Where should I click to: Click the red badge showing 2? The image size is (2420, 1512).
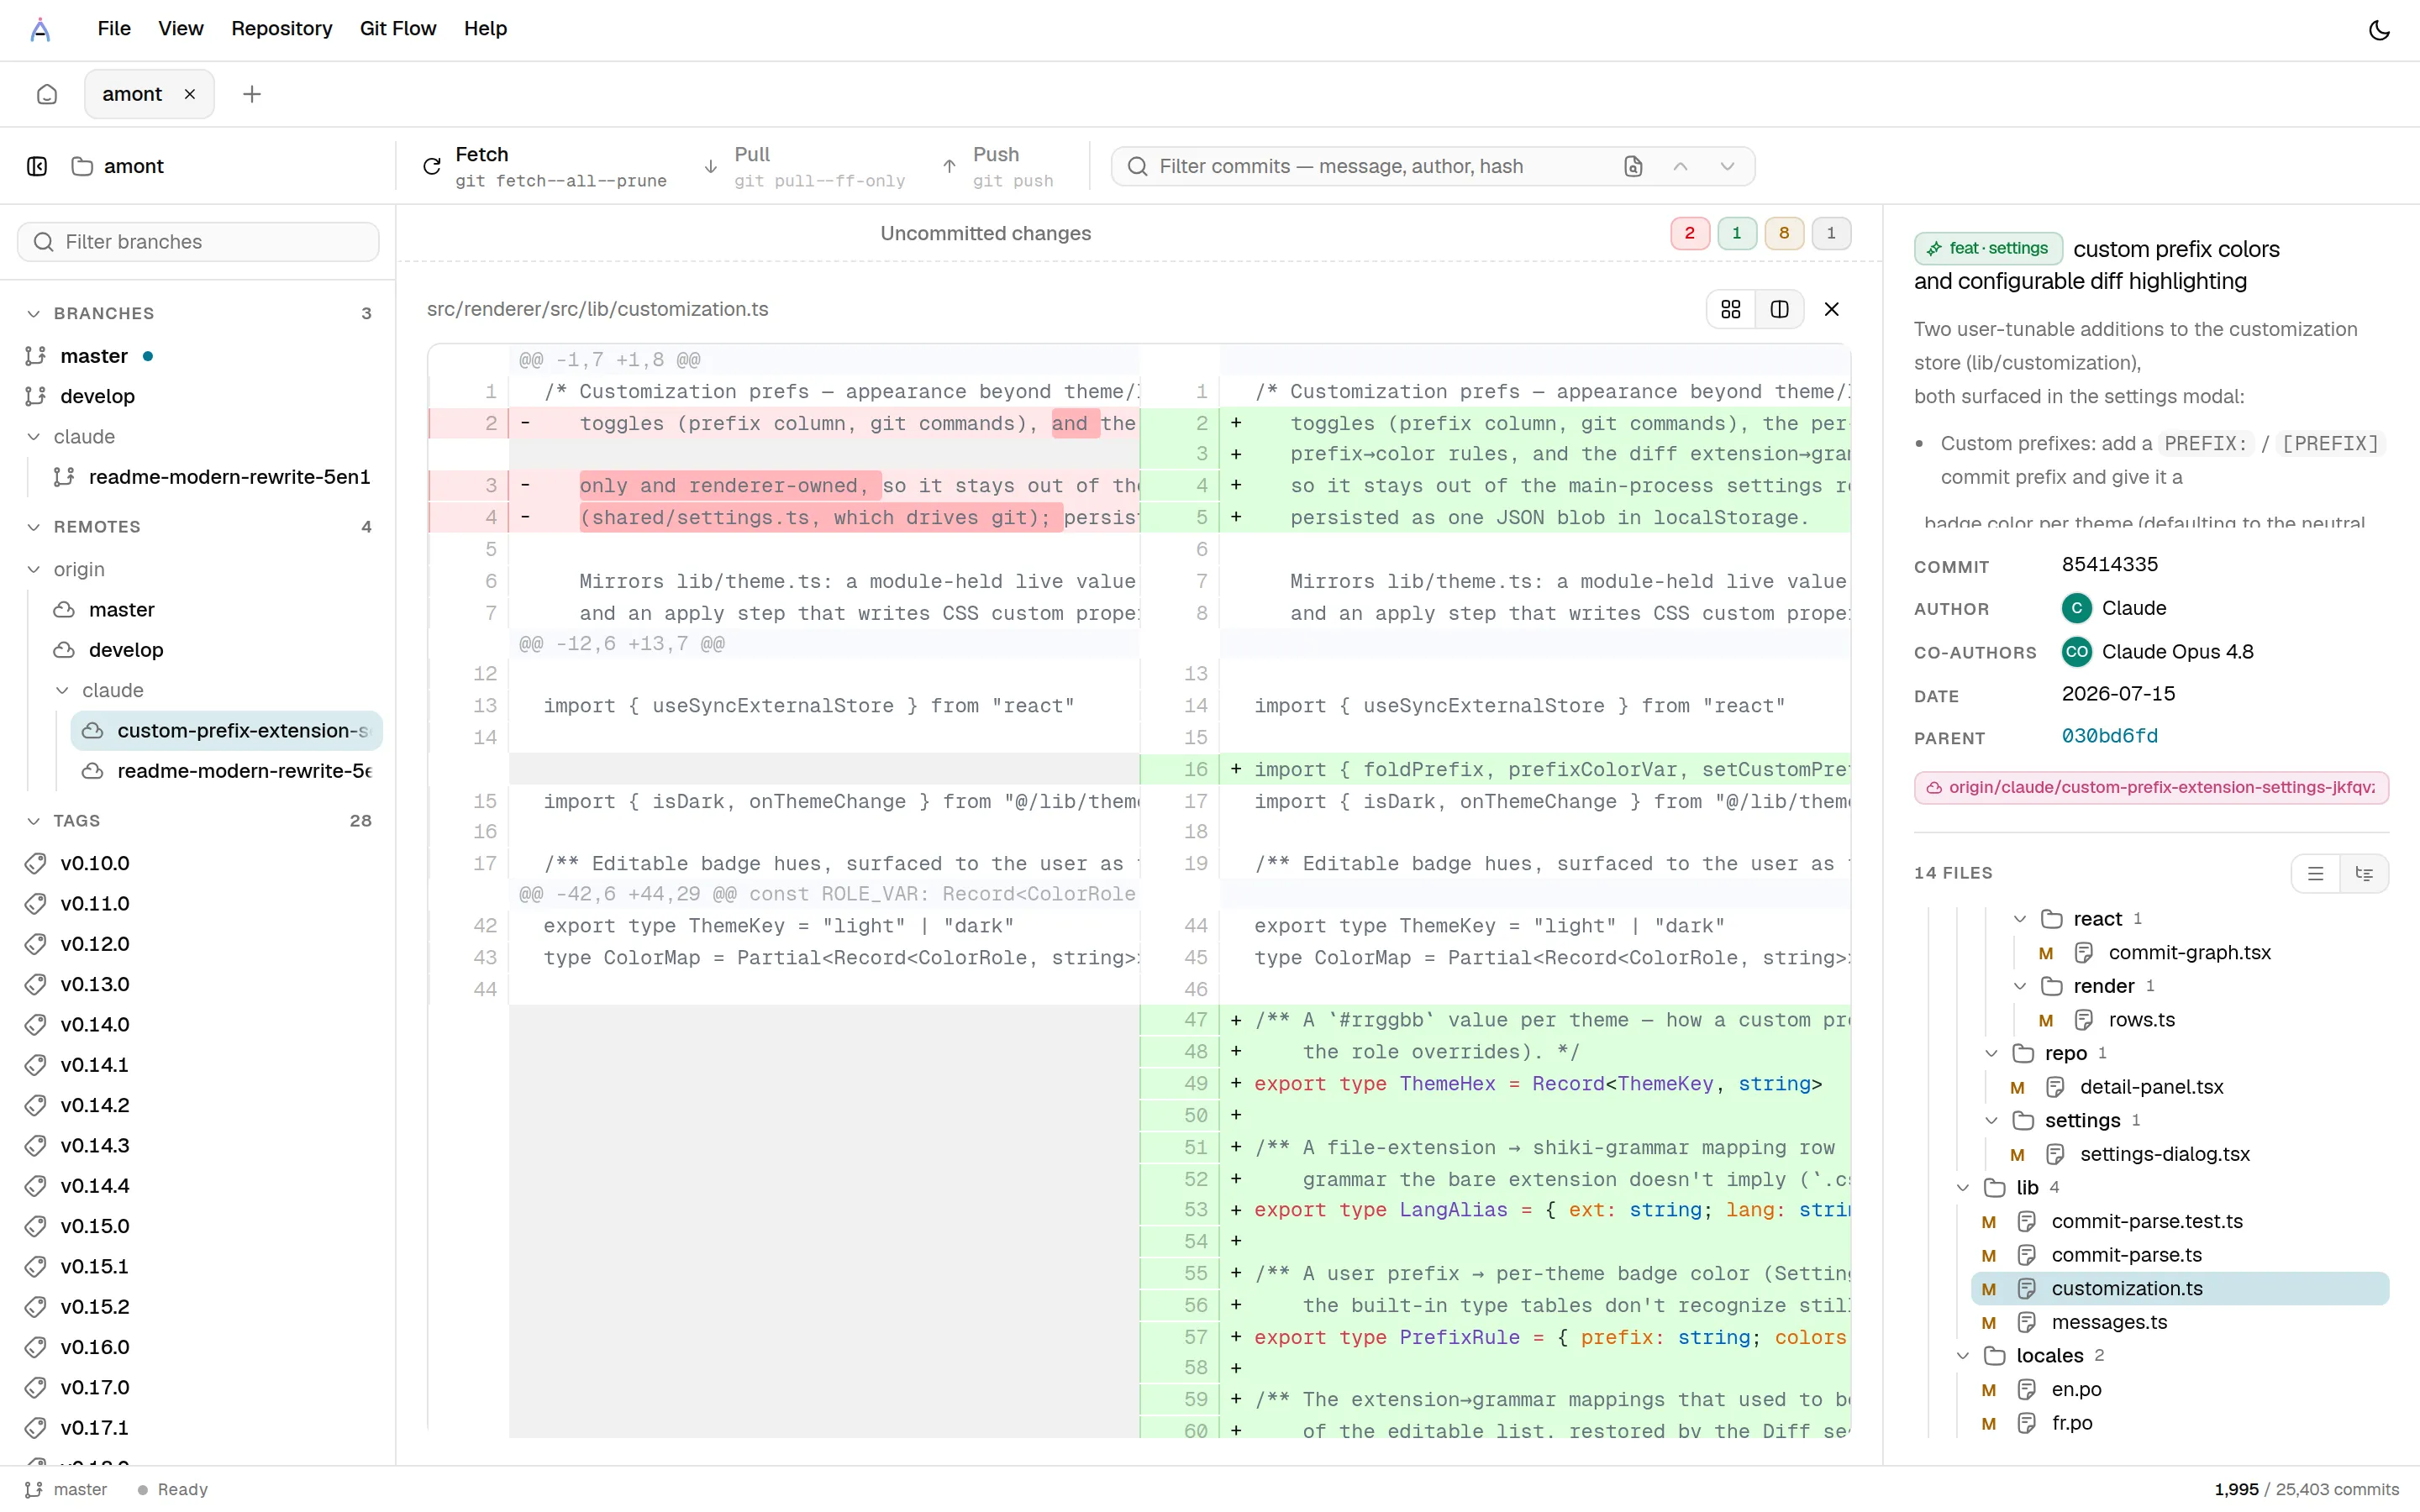[1690, 233]
